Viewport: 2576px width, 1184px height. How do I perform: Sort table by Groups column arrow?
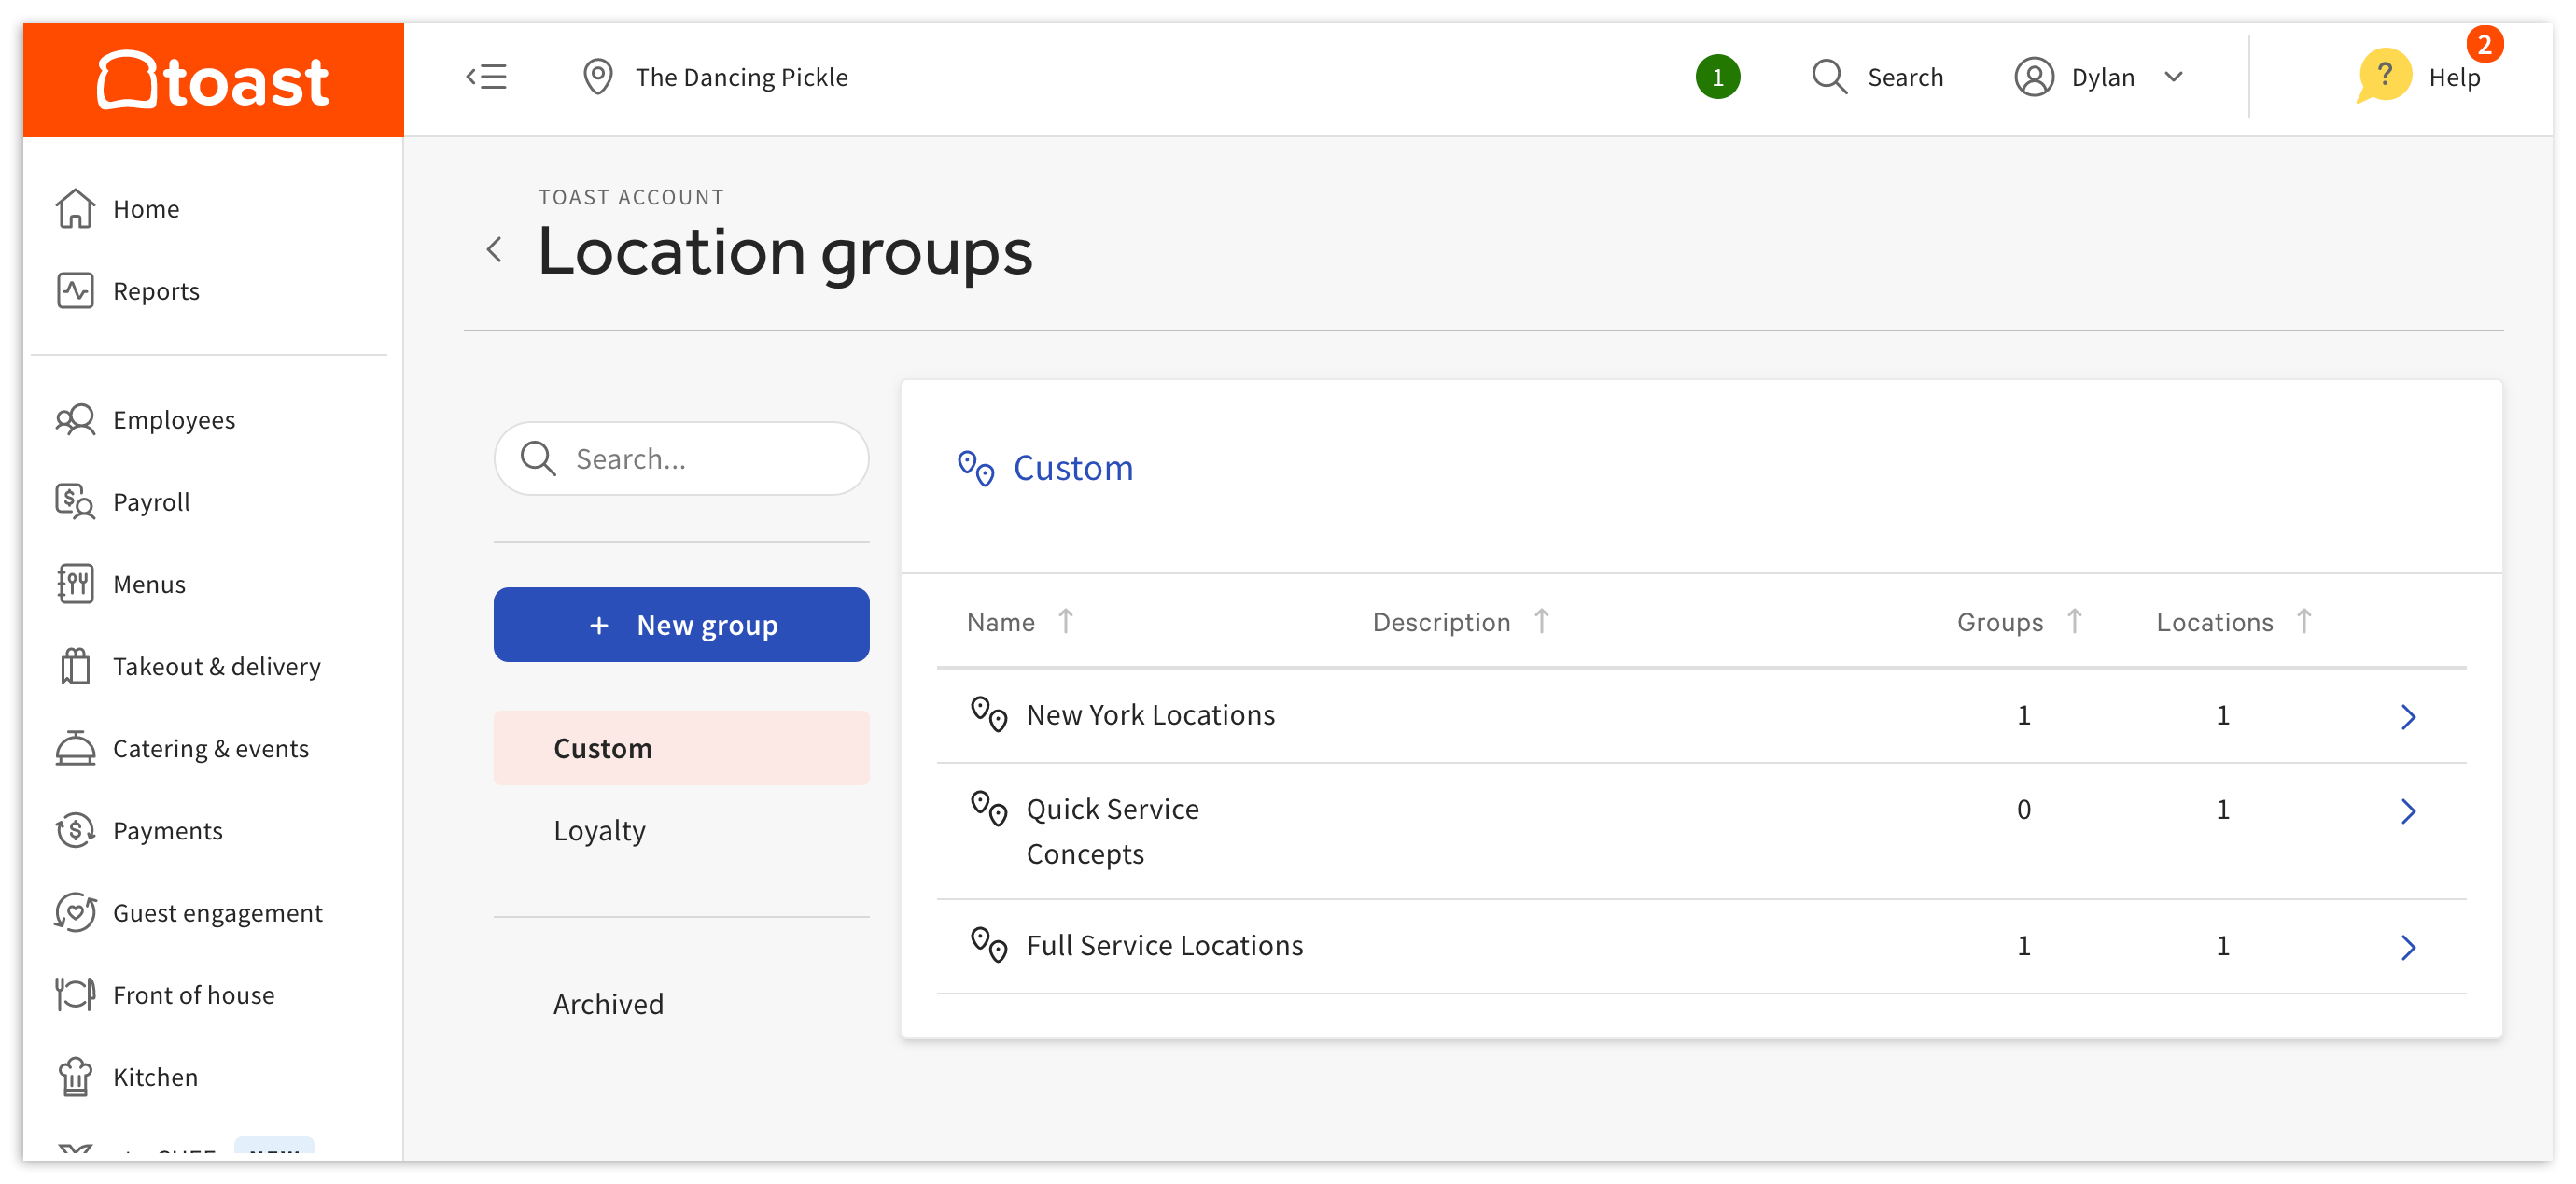tap(2075, 622)
